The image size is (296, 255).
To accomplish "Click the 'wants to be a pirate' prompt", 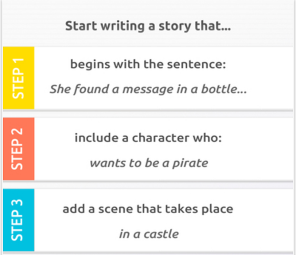I will [x=149, y=163].
